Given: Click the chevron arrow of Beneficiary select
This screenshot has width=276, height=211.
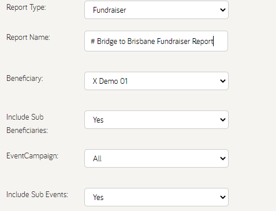Looking at the screenshot, I should pos(223,81).
